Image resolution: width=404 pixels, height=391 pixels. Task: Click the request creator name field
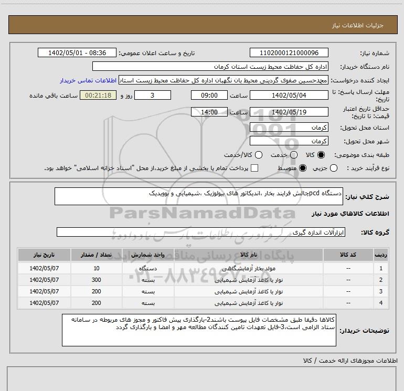(224, 80)
